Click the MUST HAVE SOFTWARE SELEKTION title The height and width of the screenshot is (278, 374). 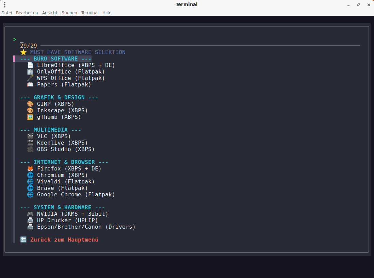pos(78,52)
